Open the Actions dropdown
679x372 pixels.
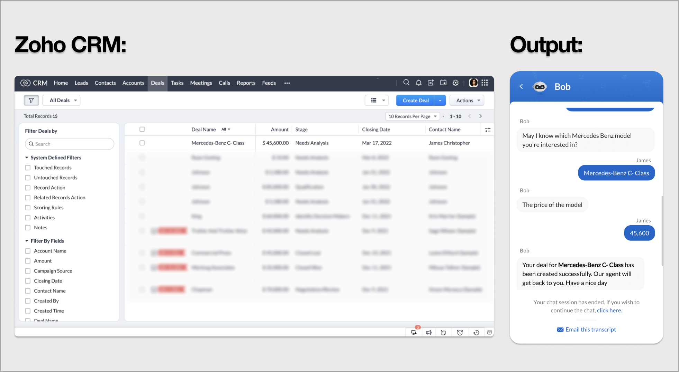pyautogui.click(x=467, y=101)
